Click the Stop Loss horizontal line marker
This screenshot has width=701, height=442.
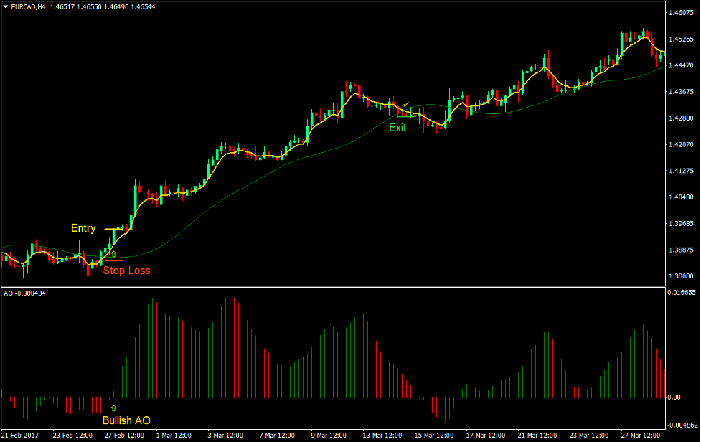click(112, 261)
